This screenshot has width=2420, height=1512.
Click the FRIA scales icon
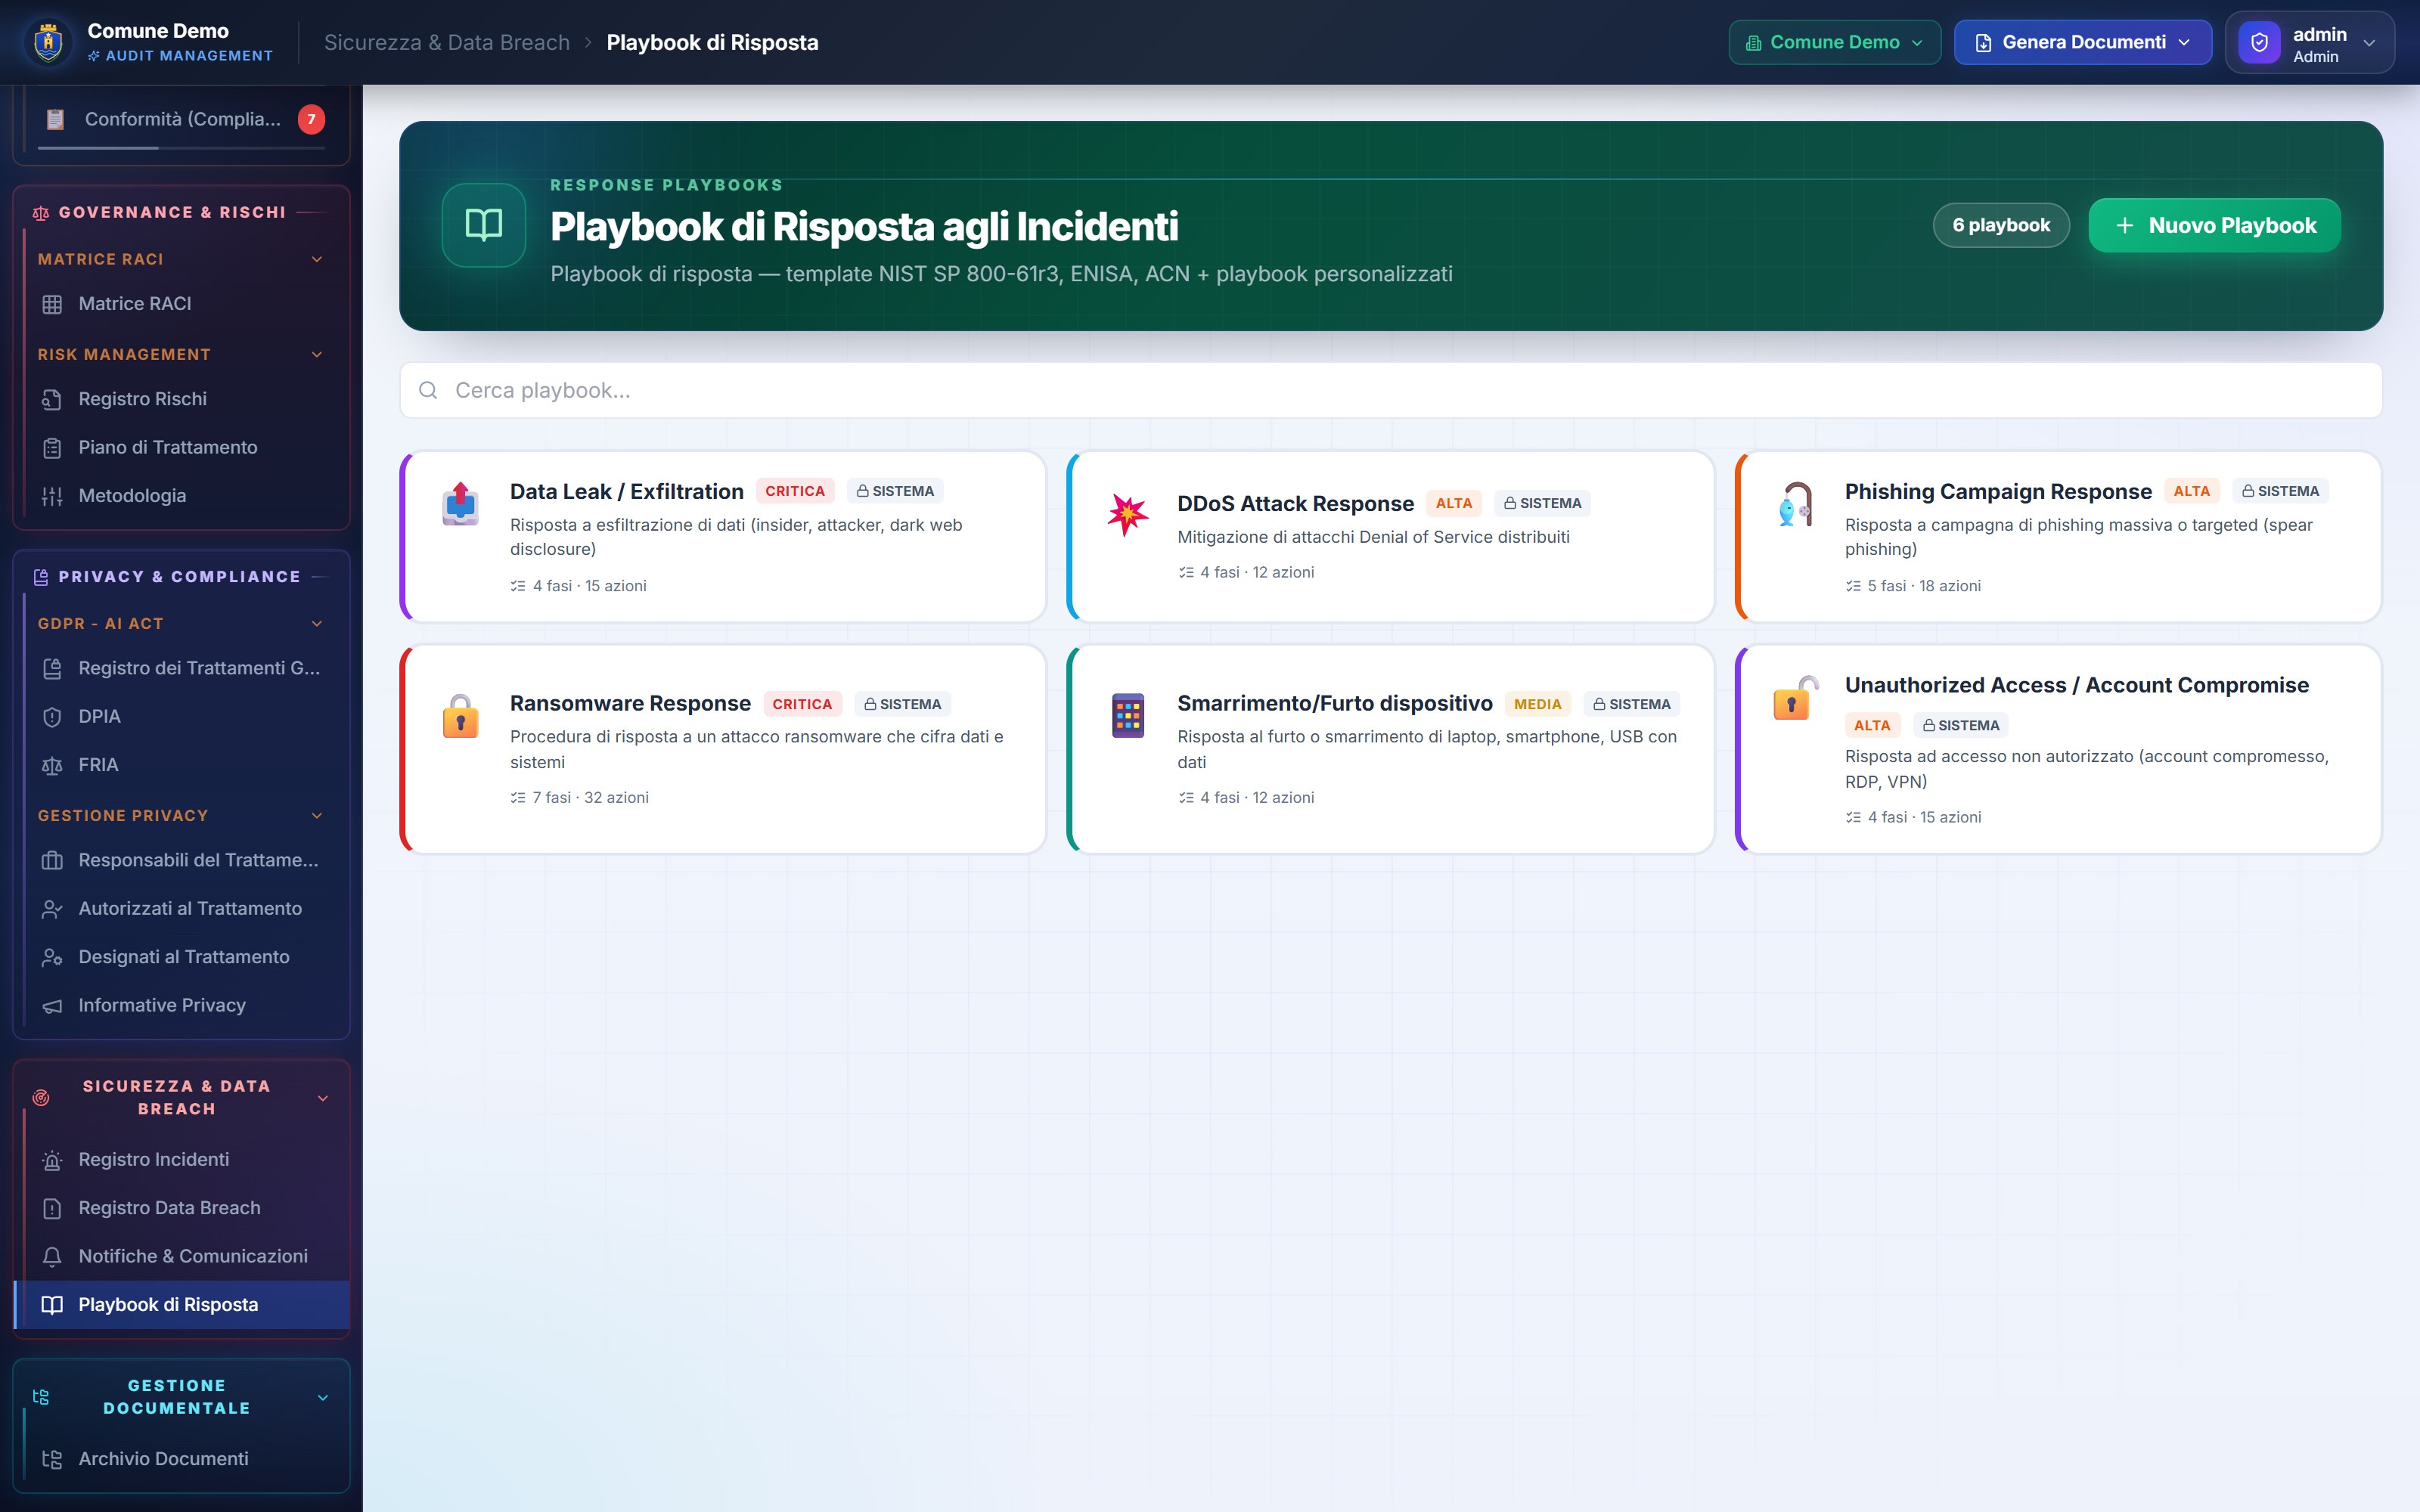point(52,765)
